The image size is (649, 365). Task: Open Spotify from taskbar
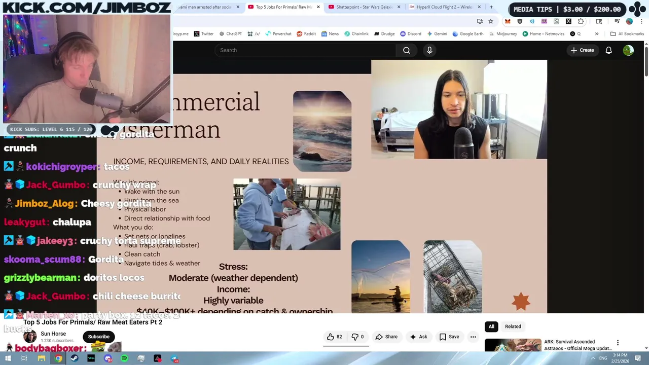click(x=124, y=358)
